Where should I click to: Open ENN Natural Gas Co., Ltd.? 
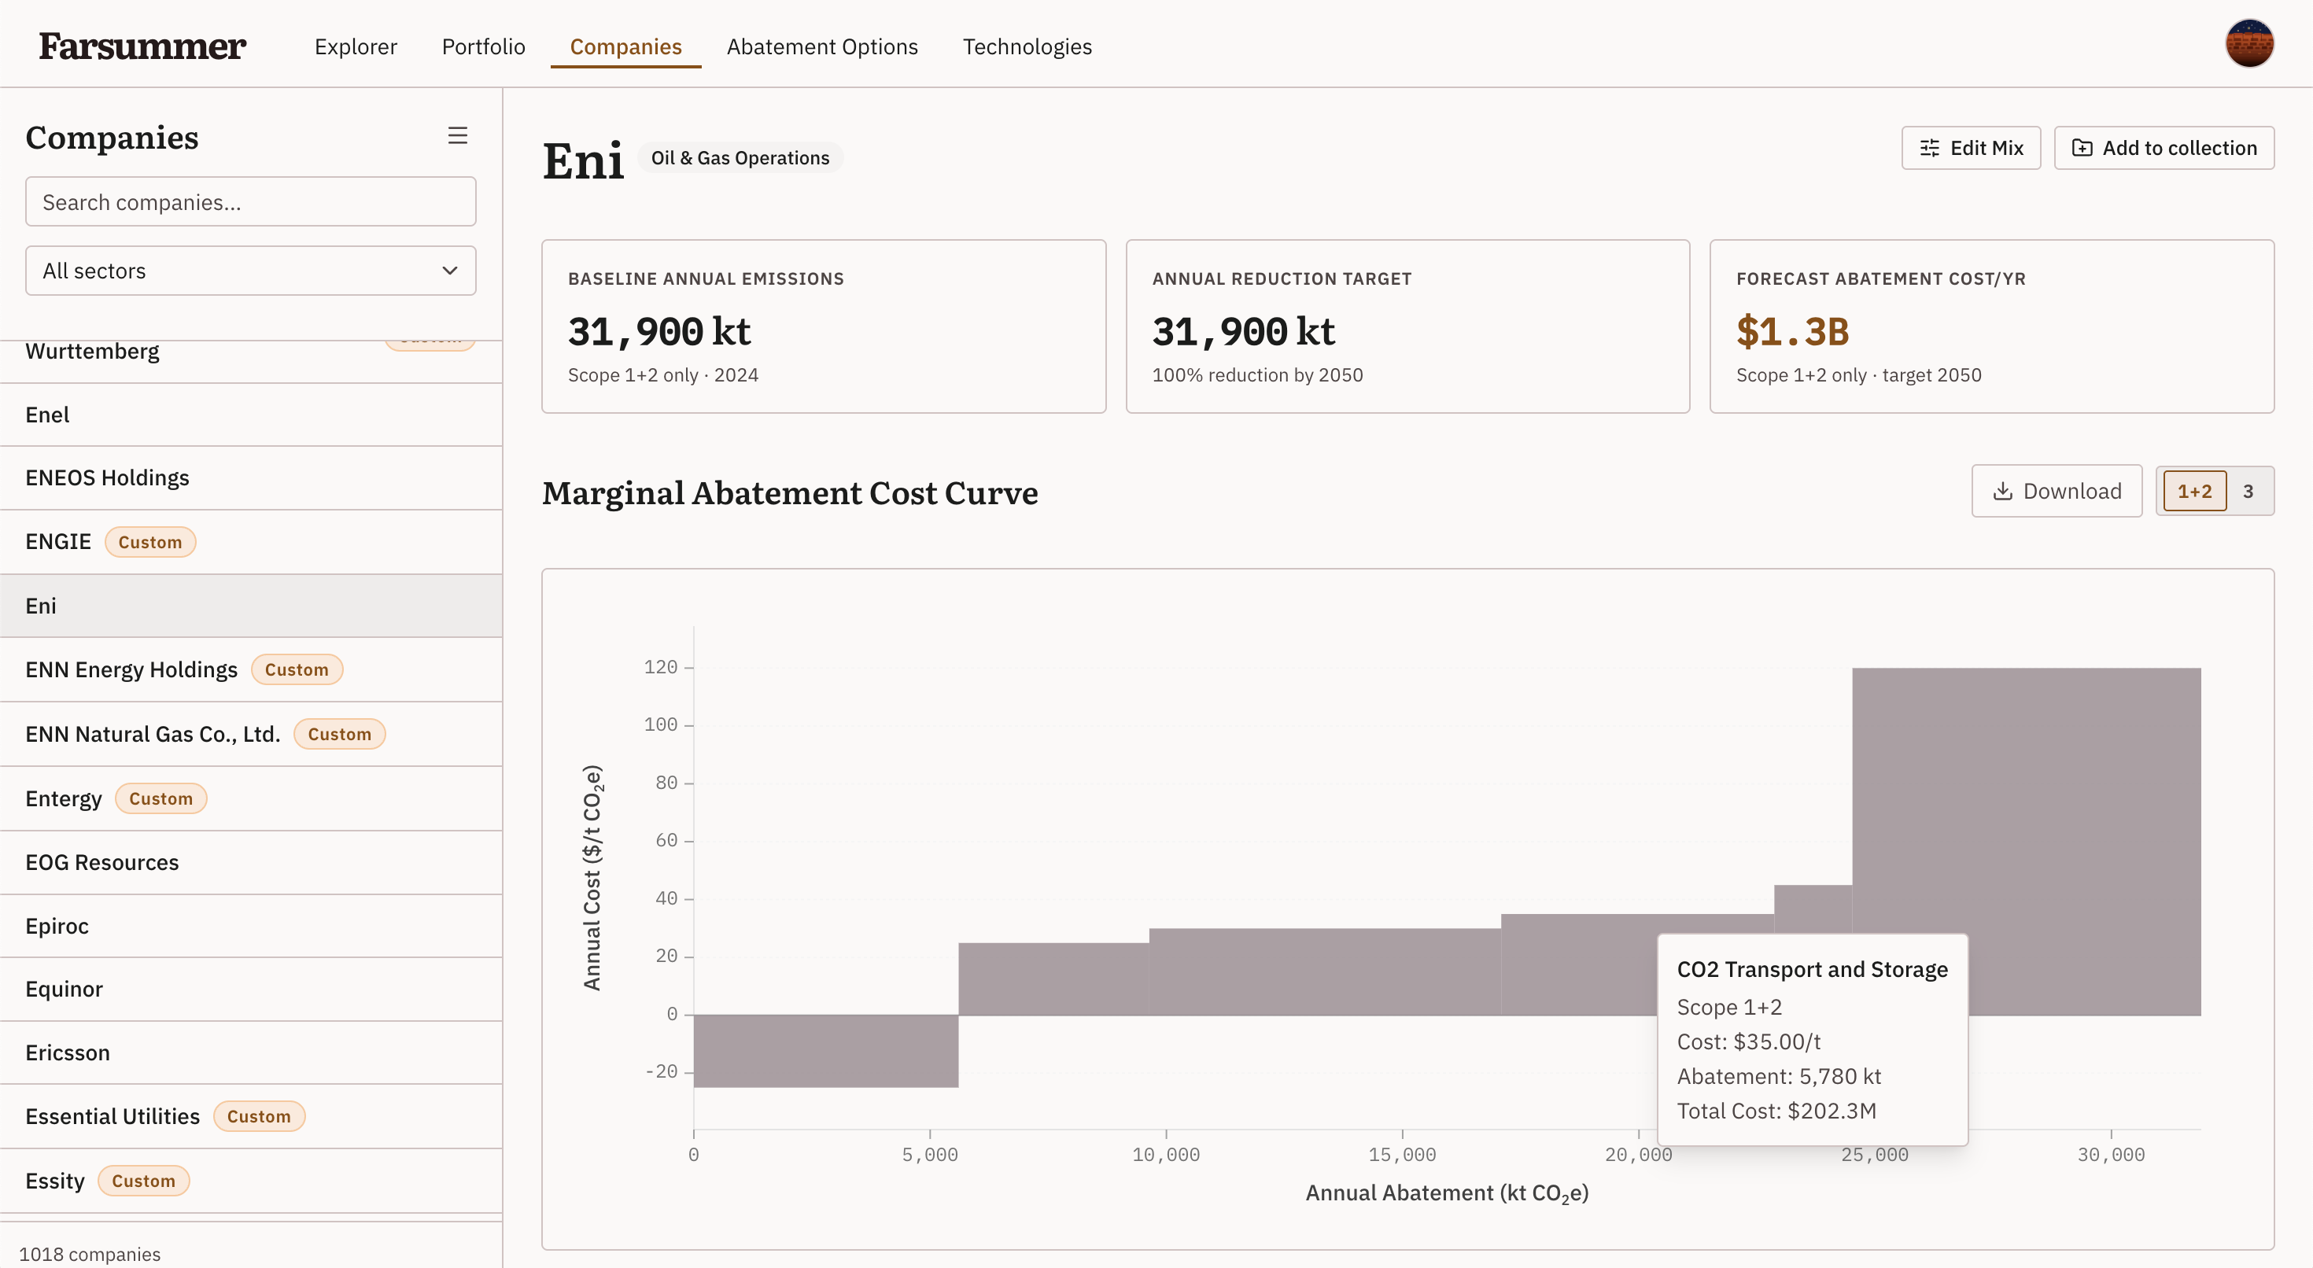pyautogui.click(x=250, y=734)
